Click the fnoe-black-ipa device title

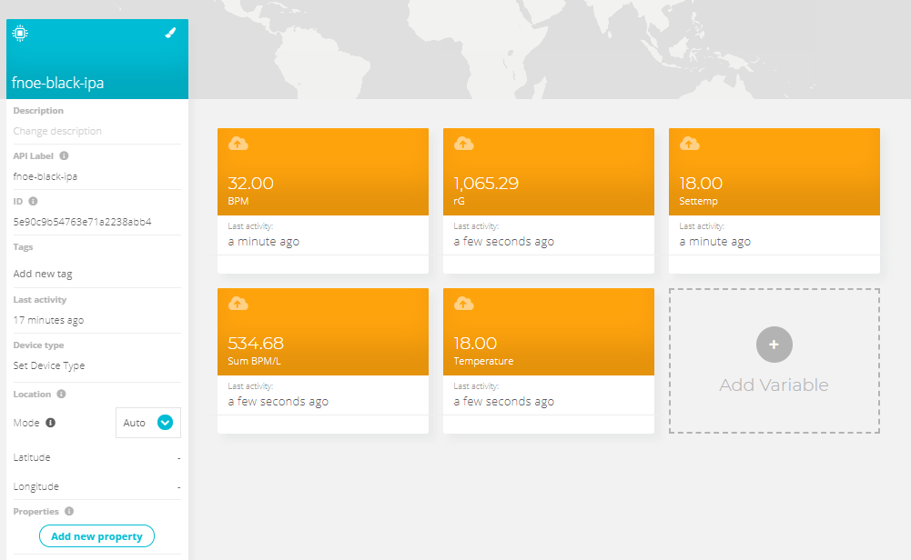[57, 83]
